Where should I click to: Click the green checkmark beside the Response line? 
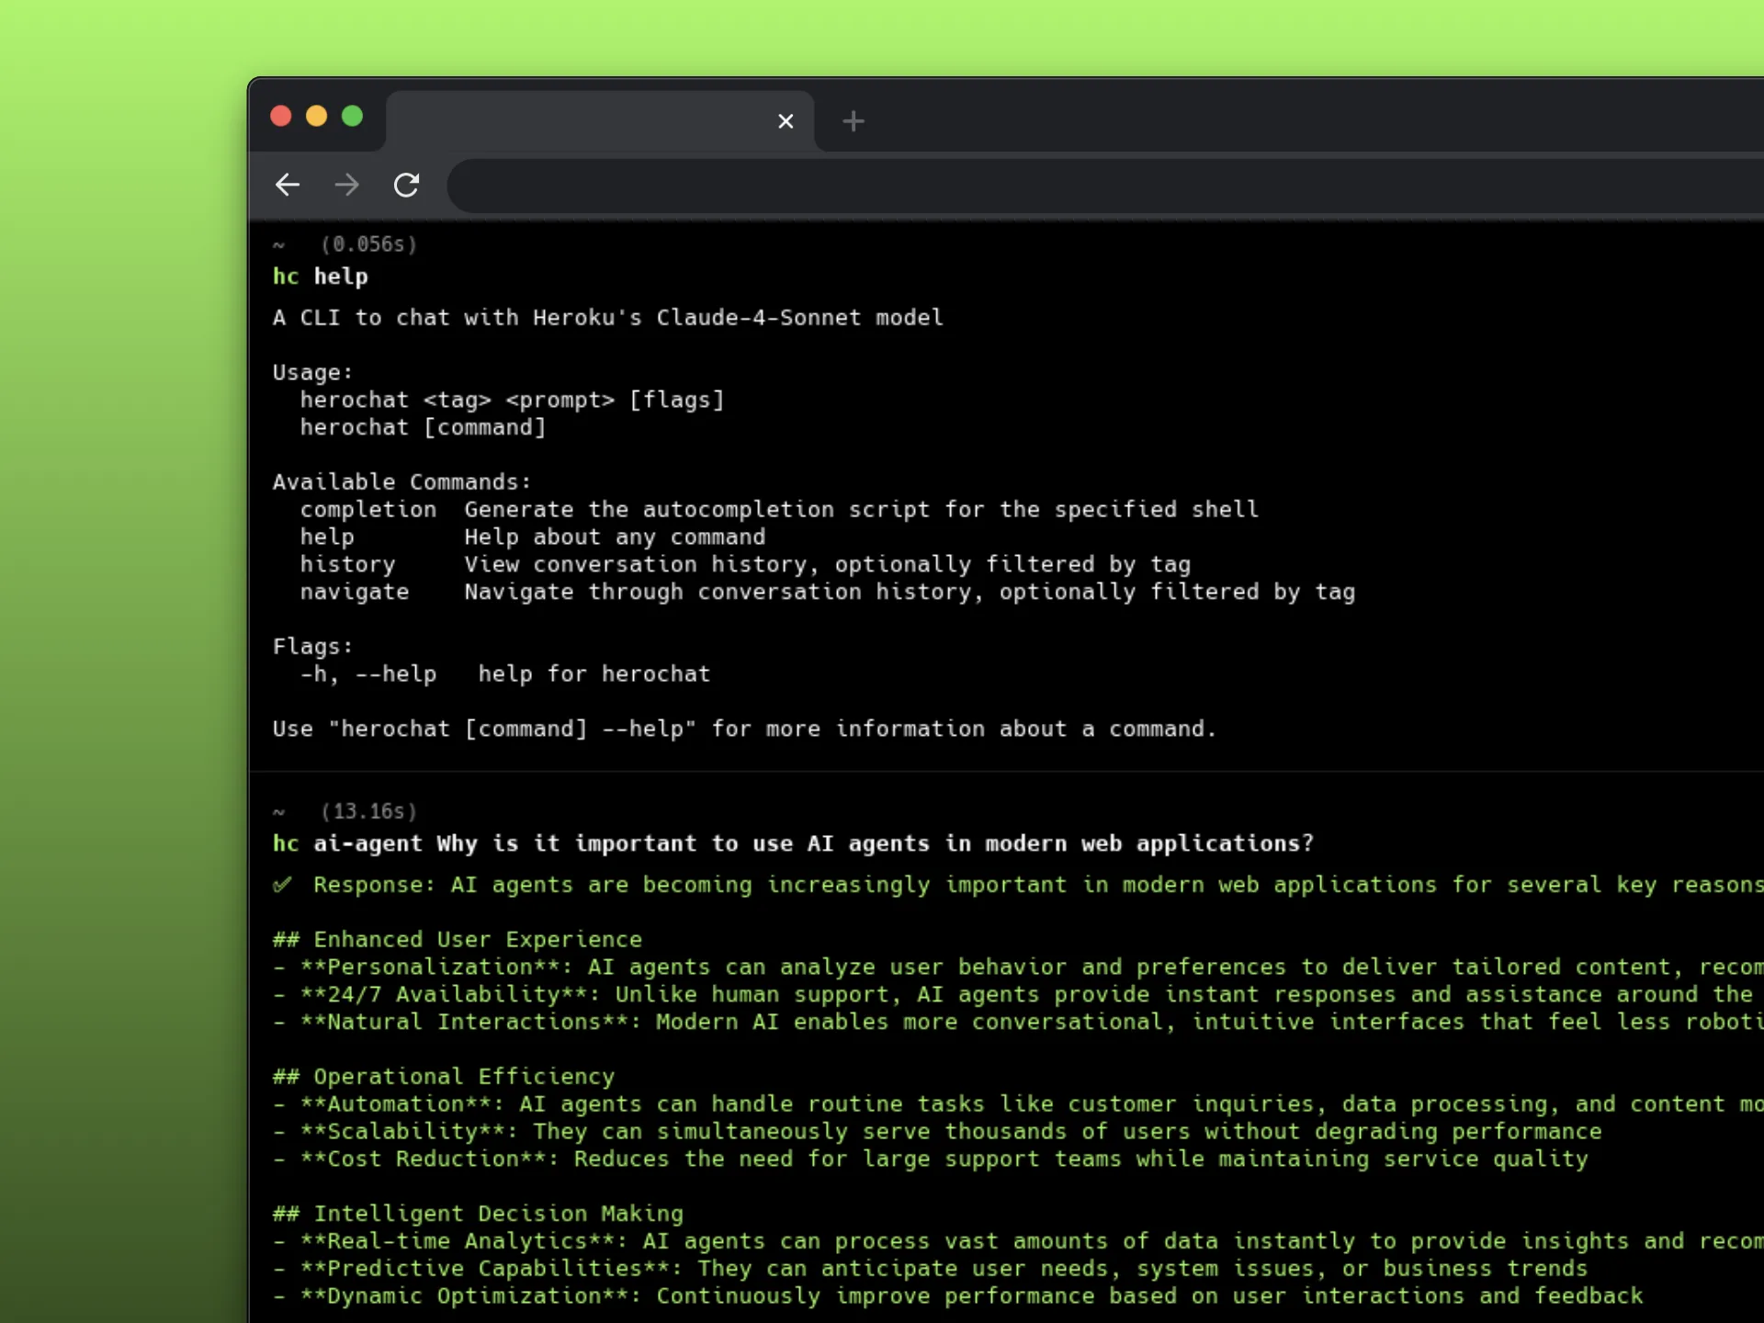(283, 885)
